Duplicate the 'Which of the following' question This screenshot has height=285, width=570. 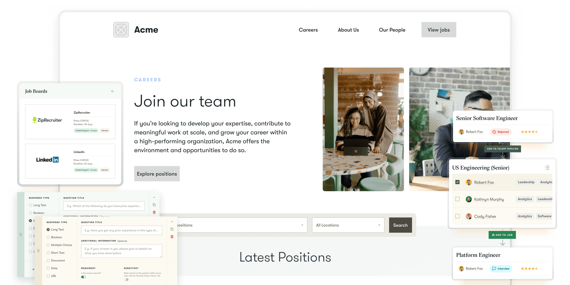pyautogui.click(x=154, y=205)
